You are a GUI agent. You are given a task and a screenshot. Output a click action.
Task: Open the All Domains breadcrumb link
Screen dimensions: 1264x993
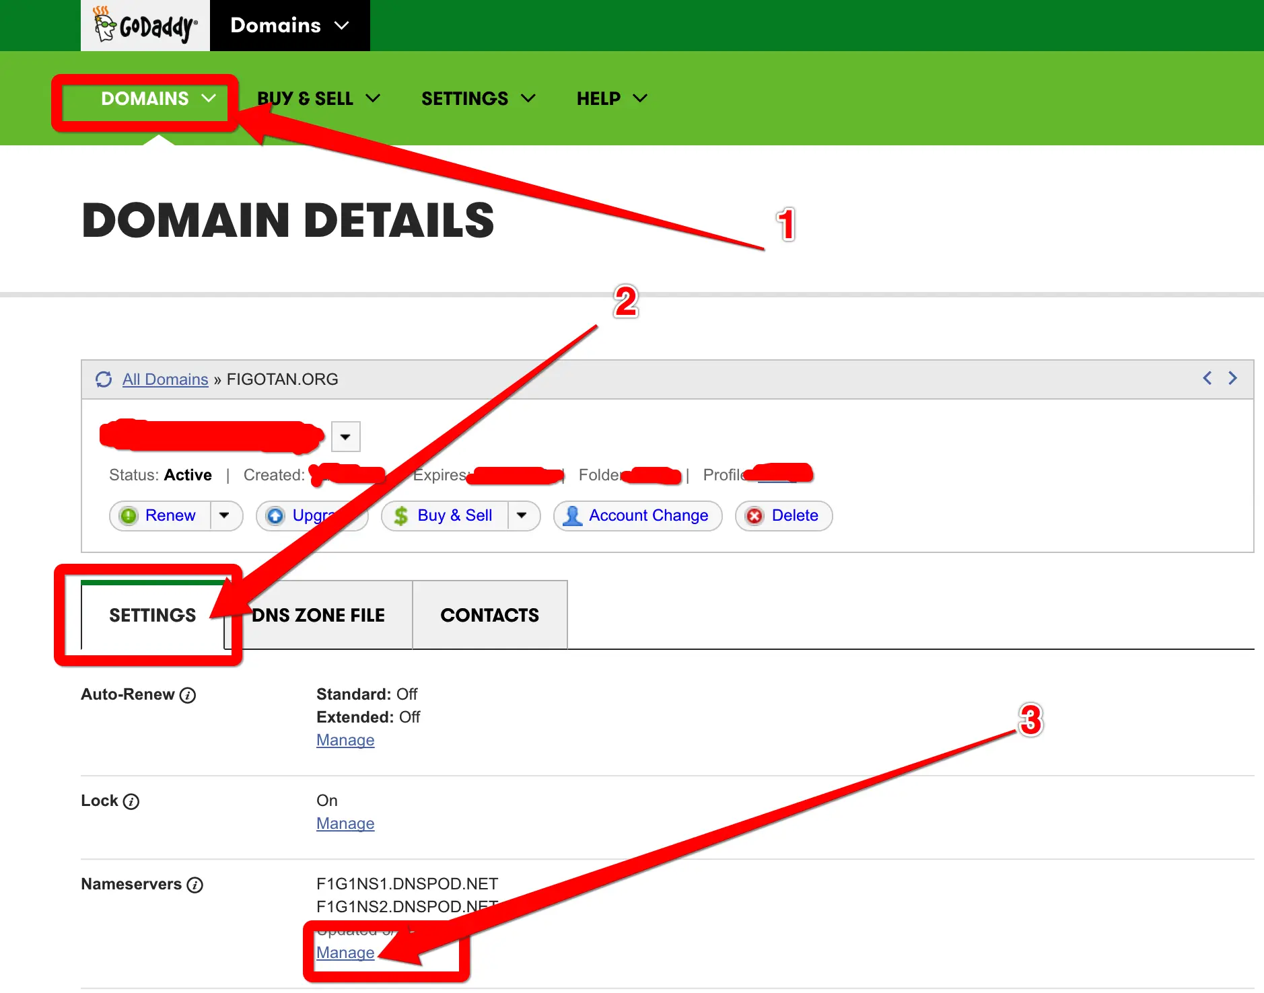166,379
